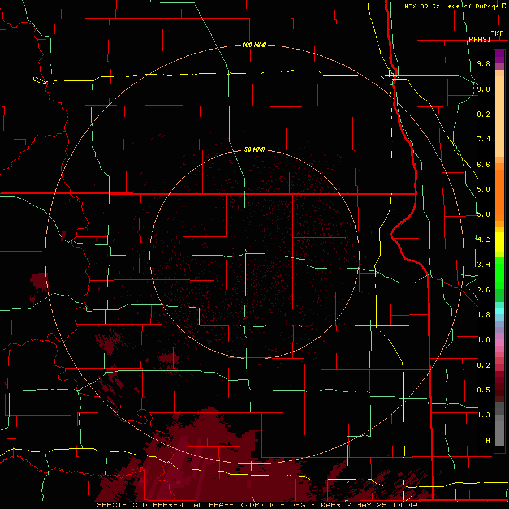Click the 8.2 legend scale value
The width and height of the screenshot is (509, 509).
coord(484,114)
